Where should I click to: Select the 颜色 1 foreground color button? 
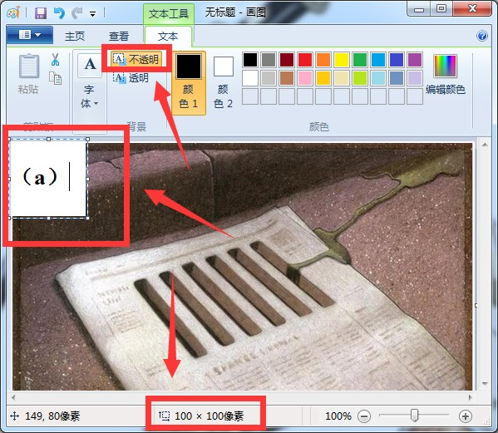click(x=189, y=82)
